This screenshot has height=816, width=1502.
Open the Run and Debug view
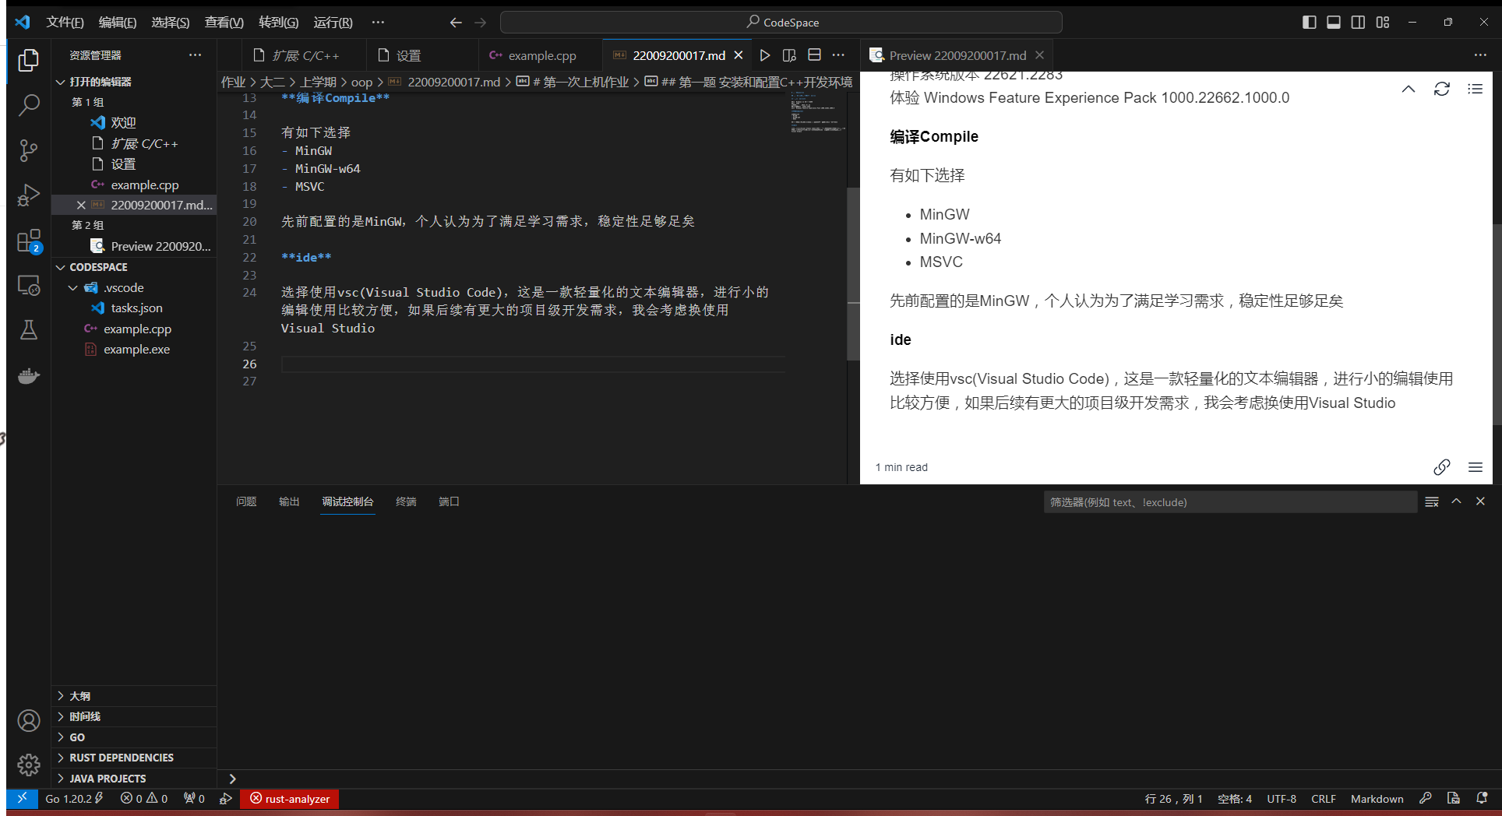29,195
